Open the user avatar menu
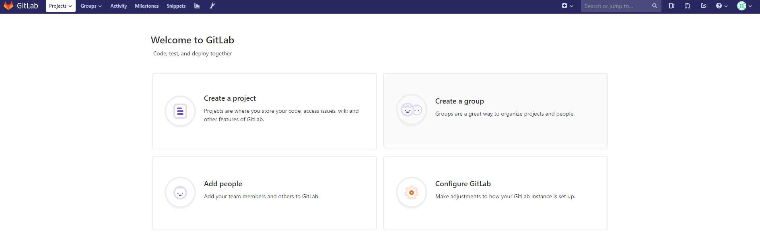Screen dimensions: 760x238 pyautogui.click(x=745, y=6)
